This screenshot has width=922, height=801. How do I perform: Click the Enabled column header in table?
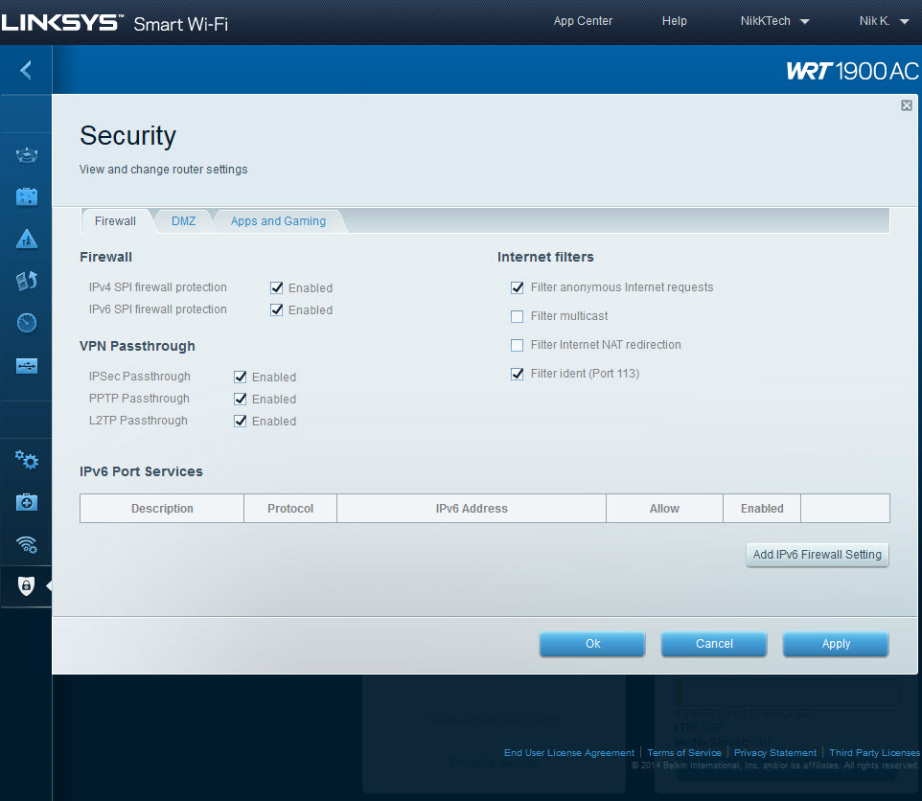coord(762,509)
